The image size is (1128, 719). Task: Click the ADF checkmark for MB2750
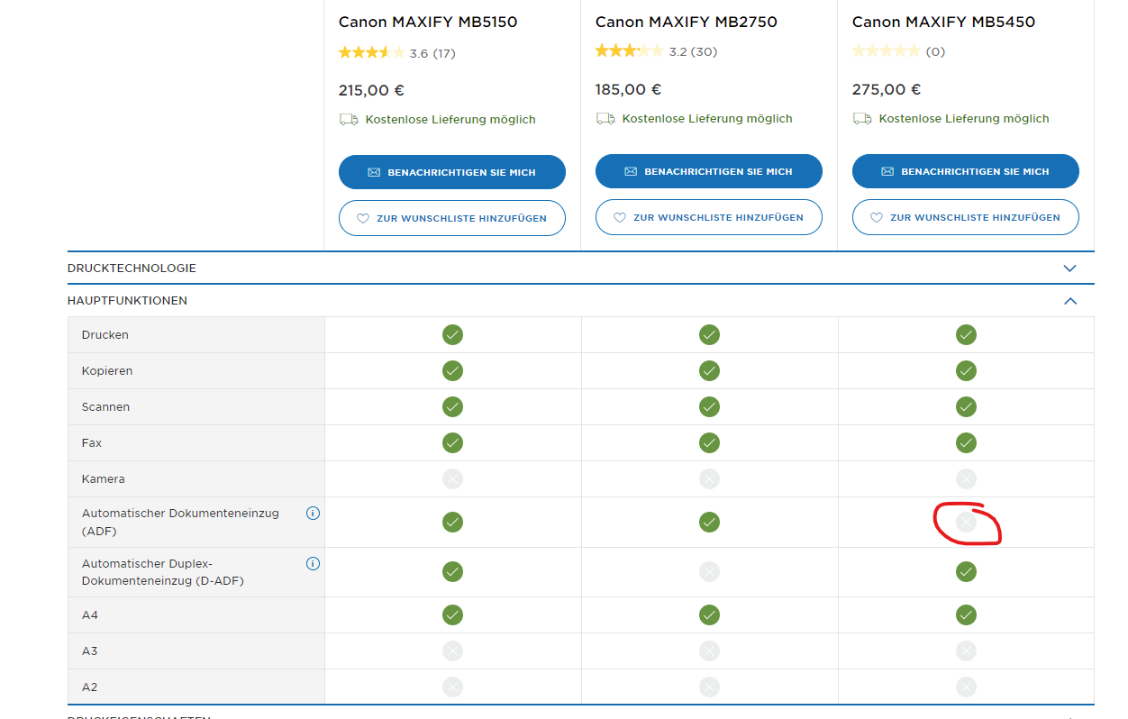pyautogui.click(x=709, y=523)
